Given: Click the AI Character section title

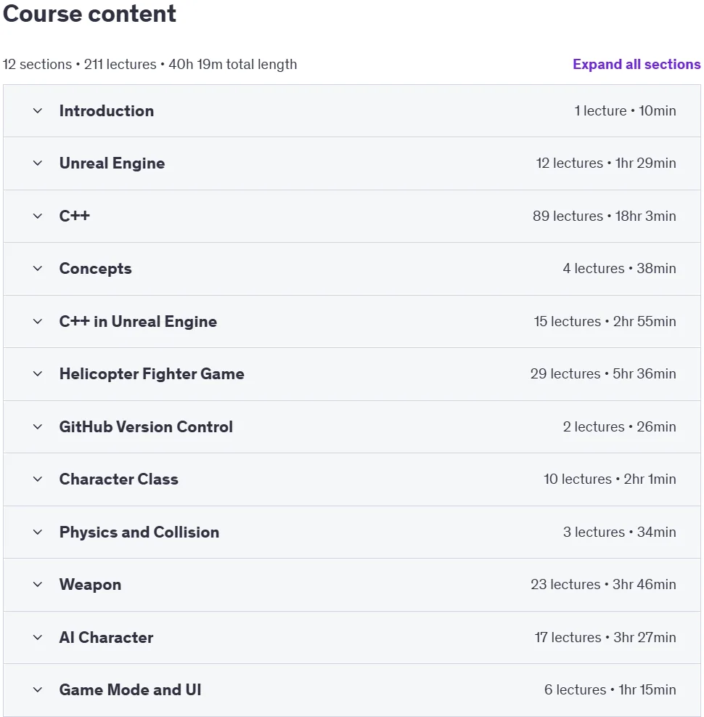Looking at the screenshot, I should tap(106, 637).
